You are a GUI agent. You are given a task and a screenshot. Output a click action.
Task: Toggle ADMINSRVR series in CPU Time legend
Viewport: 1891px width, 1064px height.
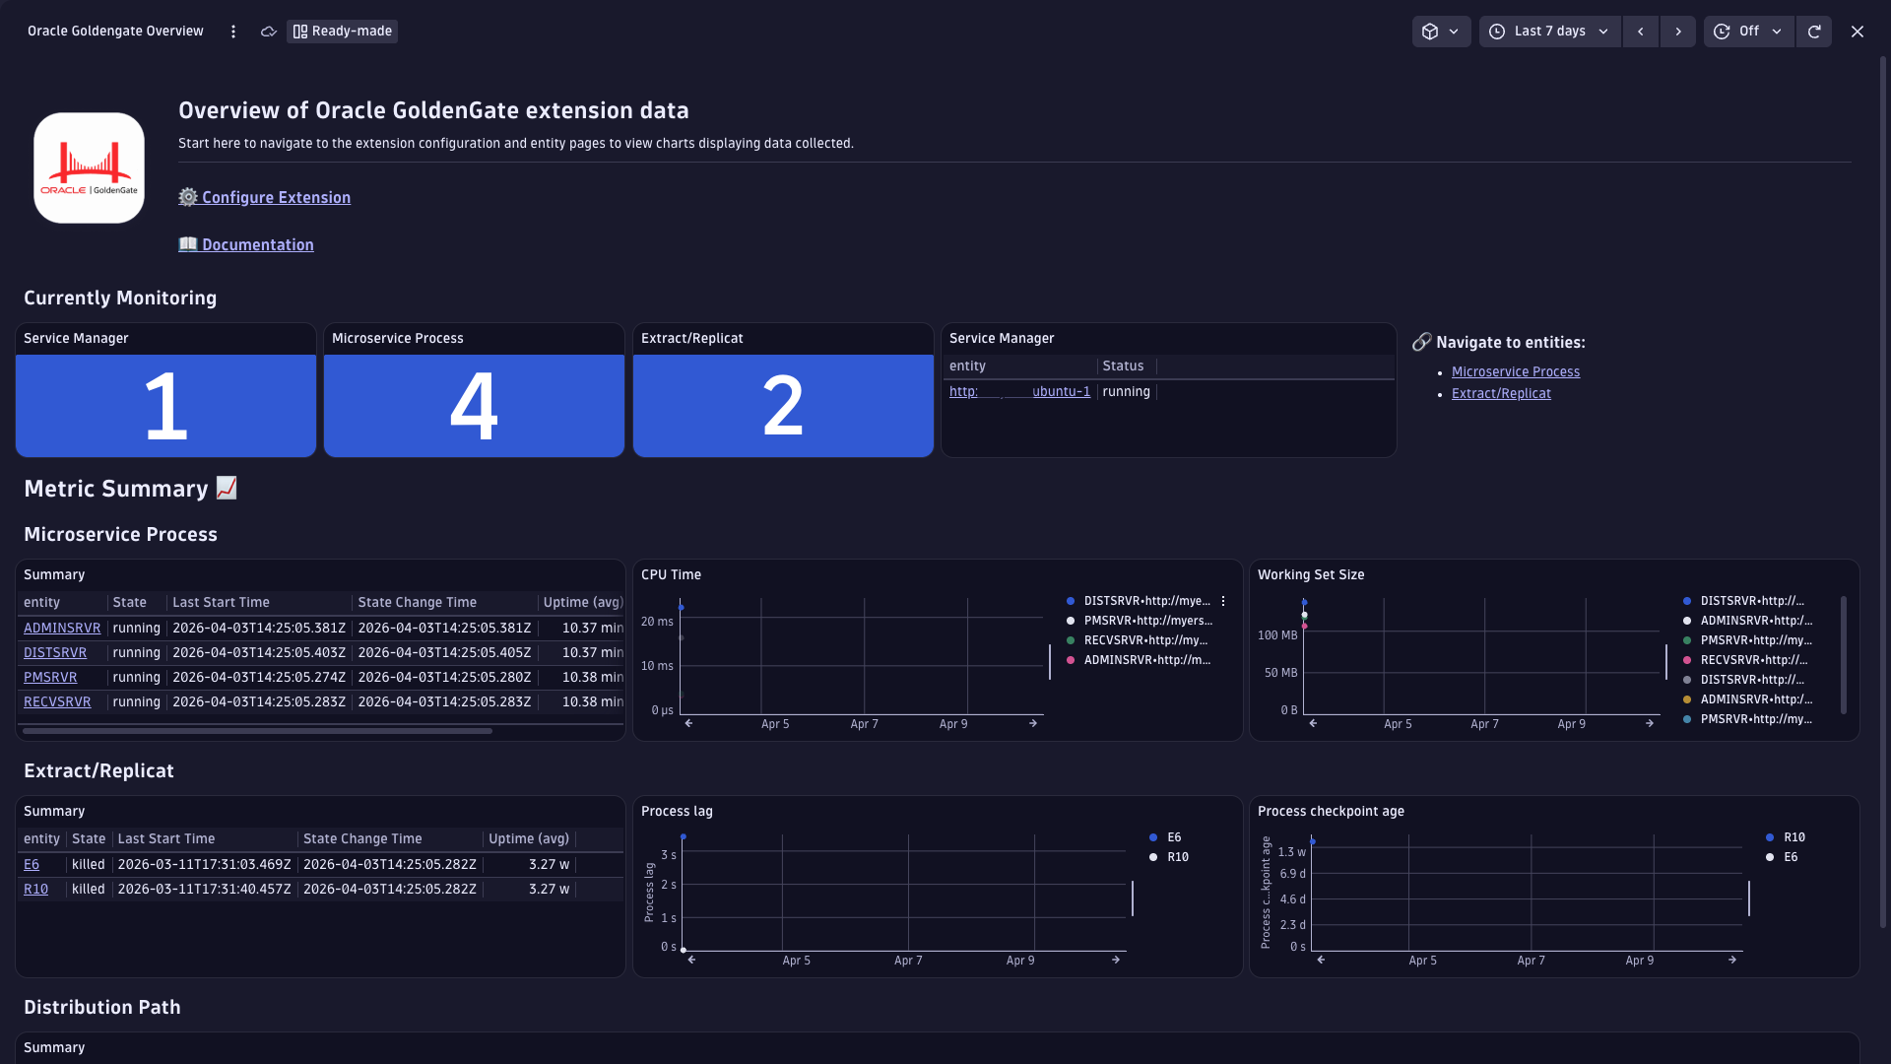click(x=1140, y=660)
